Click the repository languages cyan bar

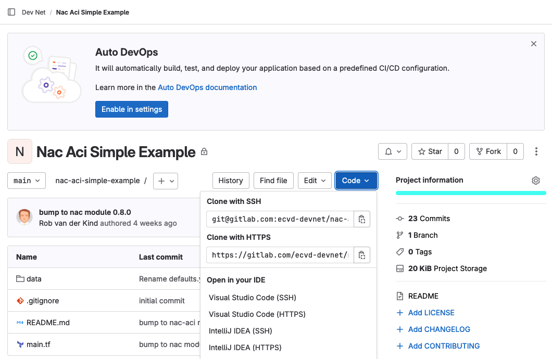(x=471, y=193)
